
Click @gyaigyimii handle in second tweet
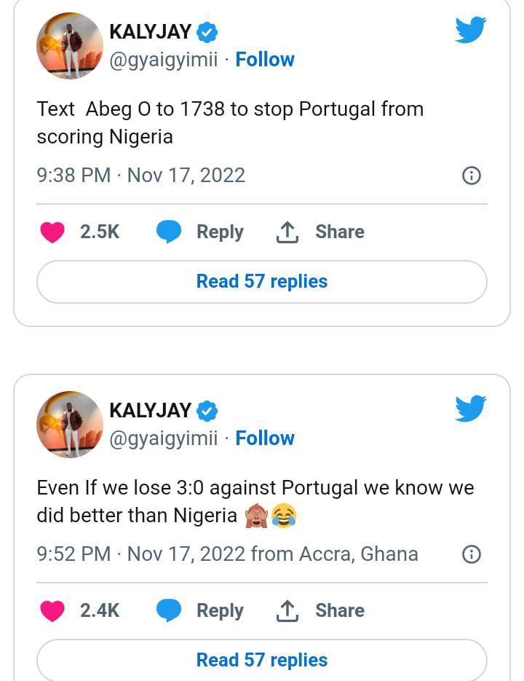(163, 438)
